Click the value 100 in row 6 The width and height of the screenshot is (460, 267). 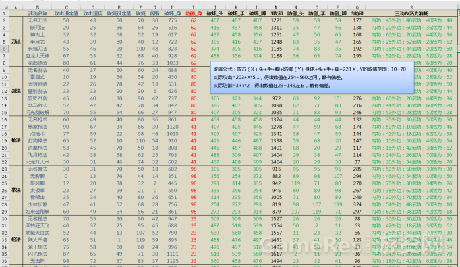pyautogui.click(x=140, y=49)
